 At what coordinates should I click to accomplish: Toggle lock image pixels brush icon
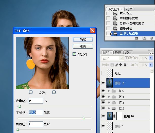point(116,65)
